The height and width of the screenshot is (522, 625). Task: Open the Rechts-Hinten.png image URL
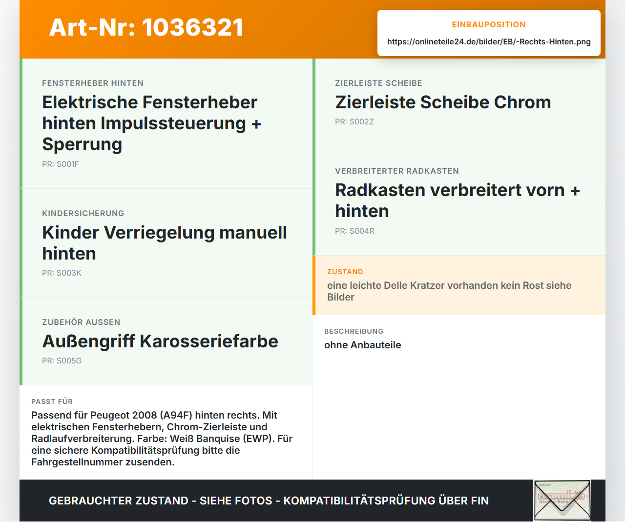coord(489,41)
